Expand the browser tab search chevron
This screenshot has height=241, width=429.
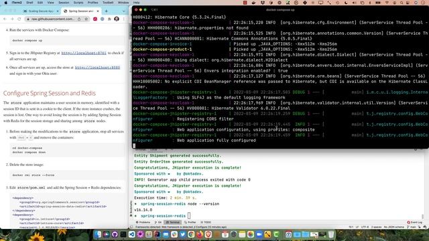[123, 11]
